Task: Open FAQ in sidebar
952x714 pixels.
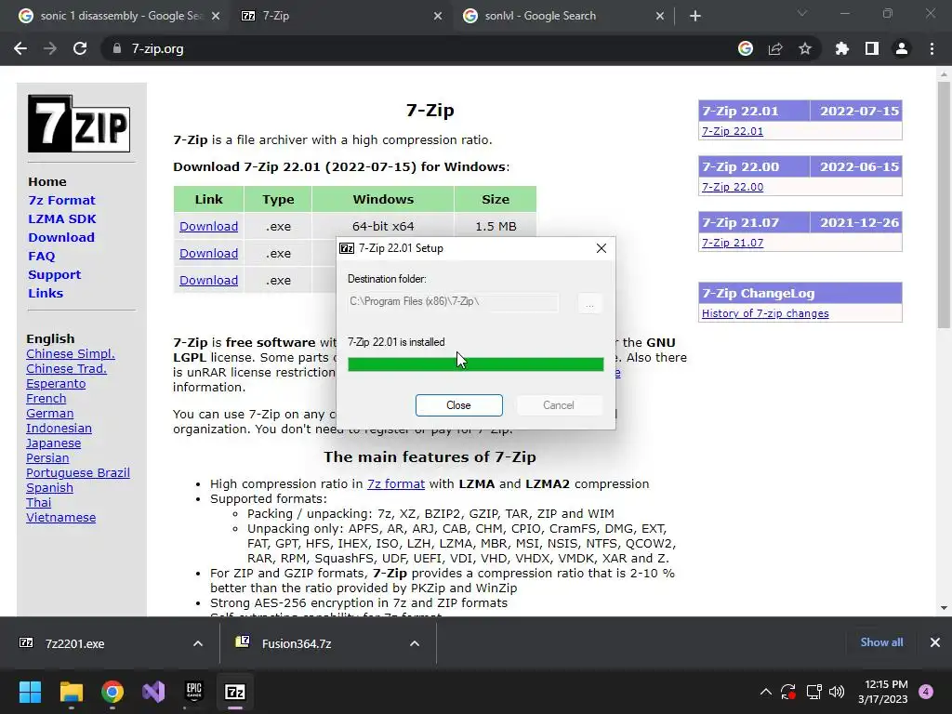Action: tap(41, 257)
